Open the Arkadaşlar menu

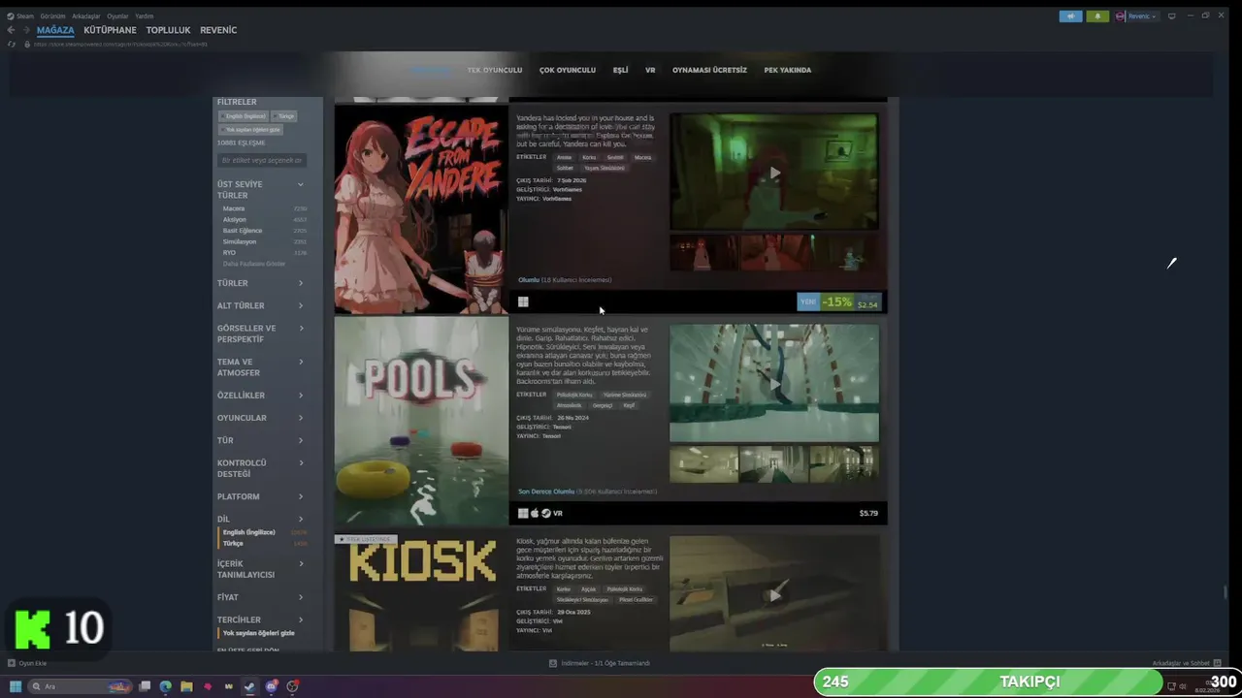[86, 16]
